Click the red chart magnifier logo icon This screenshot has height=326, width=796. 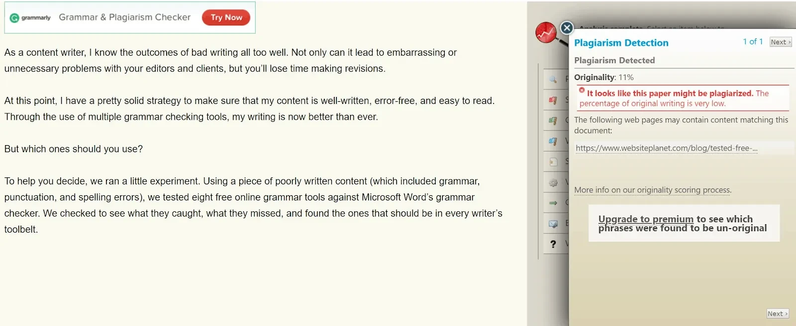(546, 33)
